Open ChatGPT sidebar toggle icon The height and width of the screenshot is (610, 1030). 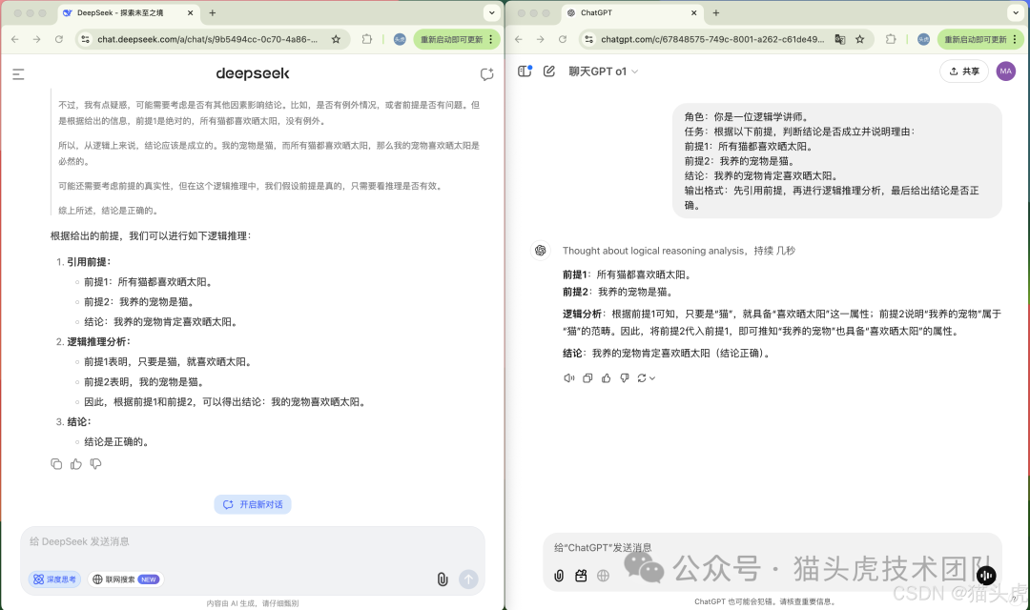click(525, 71)
